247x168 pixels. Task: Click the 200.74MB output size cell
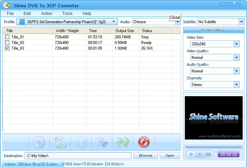pos(123,37)
